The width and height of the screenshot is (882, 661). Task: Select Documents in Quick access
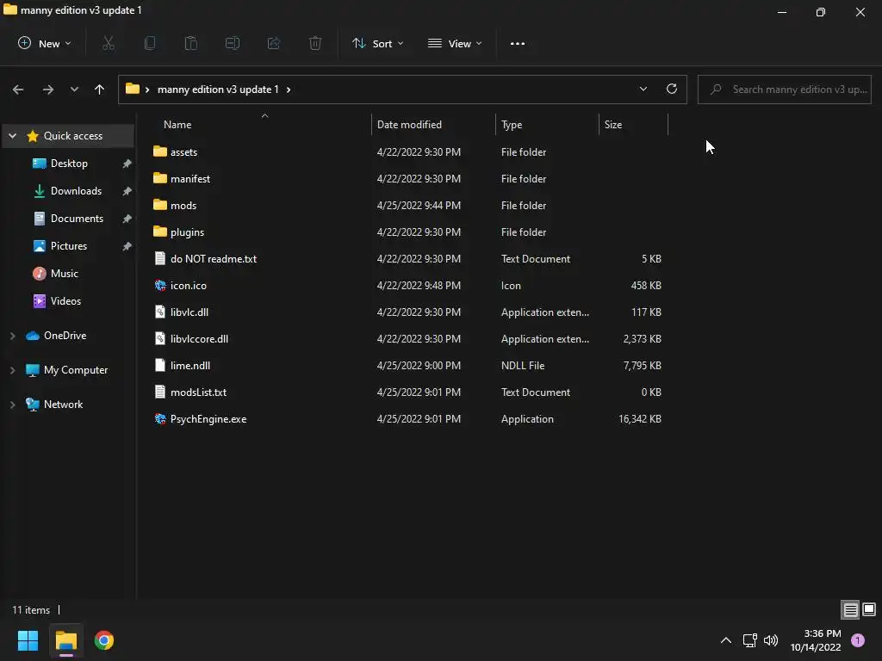(77, 219)
